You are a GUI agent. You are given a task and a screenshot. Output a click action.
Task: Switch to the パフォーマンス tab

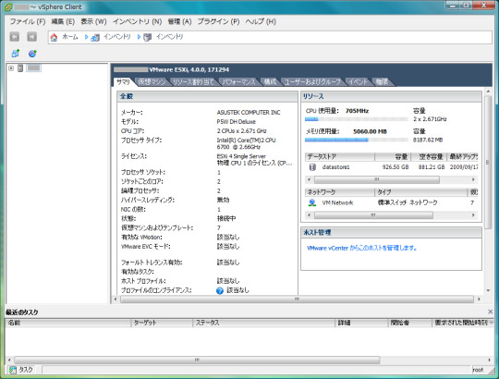click(238, 82)
